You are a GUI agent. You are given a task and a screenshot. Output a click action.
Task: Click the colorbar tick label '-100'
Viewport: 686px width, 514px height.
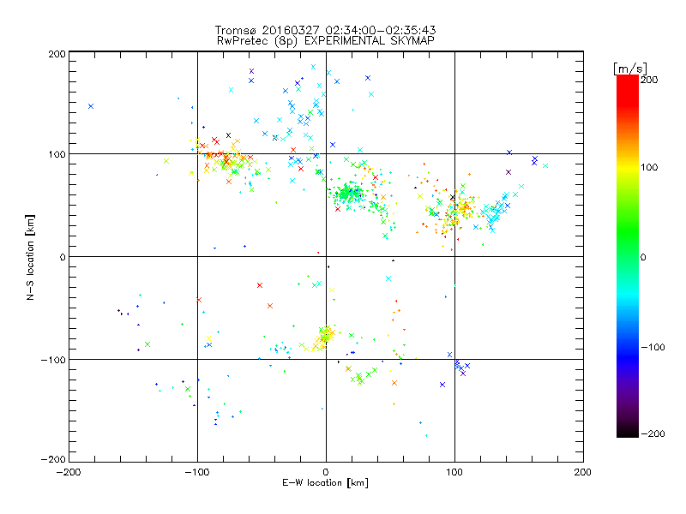pos(653,347)
